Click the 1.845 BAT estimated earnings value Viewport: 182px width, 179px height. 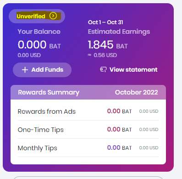click(x=108, y=45)
